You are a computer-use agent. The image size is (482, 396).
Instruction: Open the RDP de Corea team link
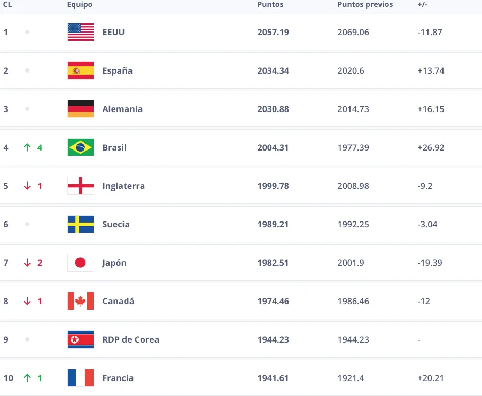pos(130,339)
